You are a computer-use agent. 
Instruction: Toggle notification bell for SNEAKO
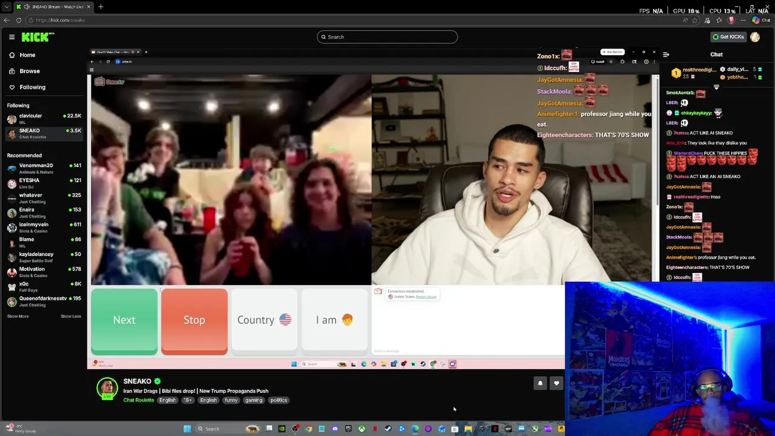[x=540, y=383]
